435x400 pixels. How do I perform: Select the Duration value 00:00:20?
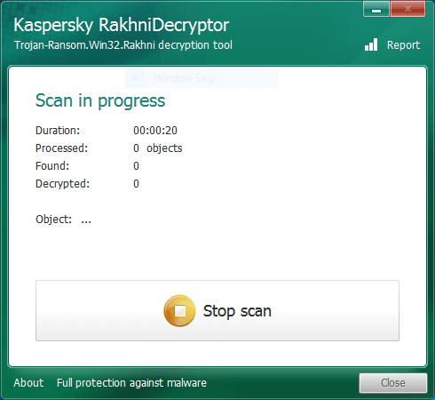155,131
